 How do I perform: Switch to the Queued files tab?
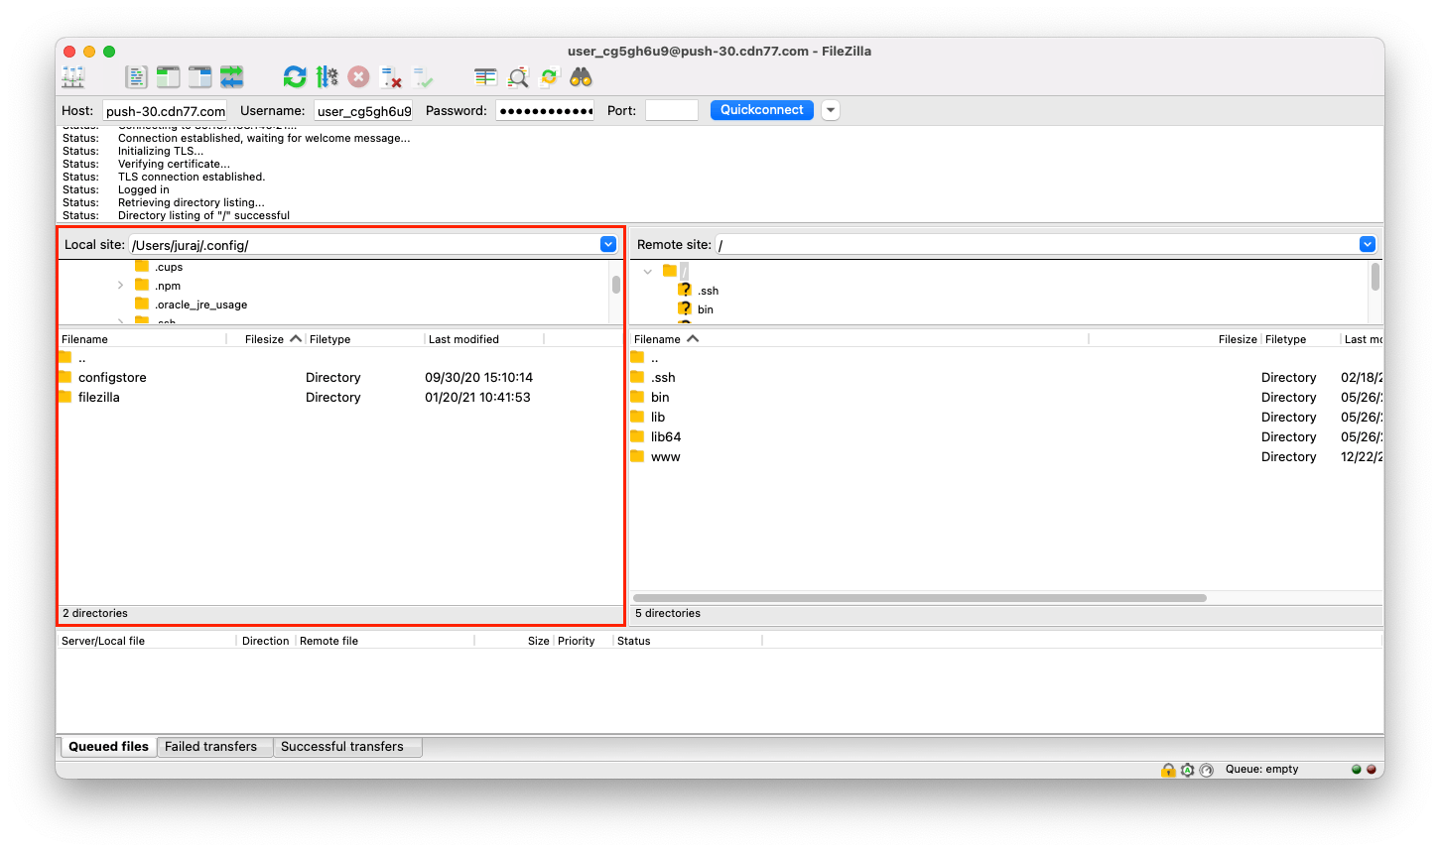(x=108, y=747)
